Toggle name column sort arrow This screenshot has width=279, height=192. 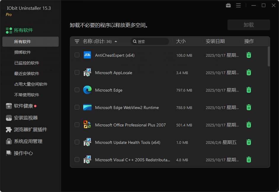point(116,41)
